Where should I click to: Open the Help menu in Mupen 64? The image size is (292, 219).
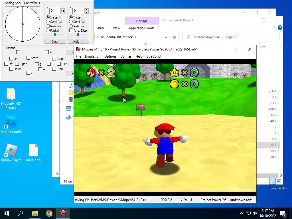pos(139,56)
